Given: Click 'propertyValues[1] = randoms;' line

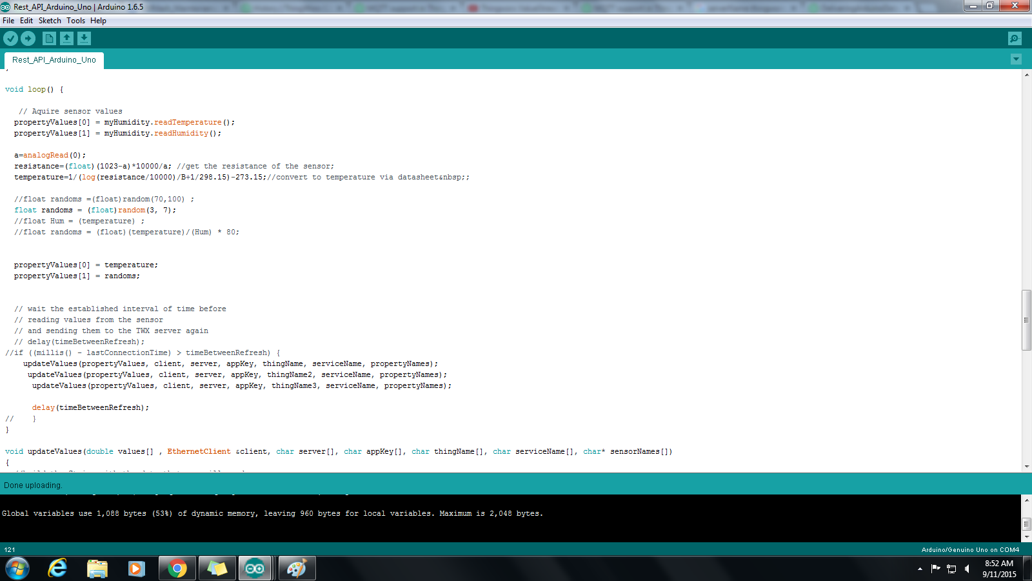Looking at the screenshot, I should coord(77,276).
